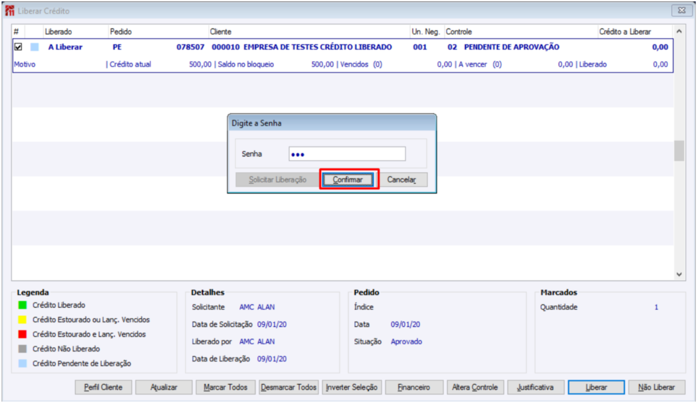Click the Liberado por value AMC ALAN
The width and height of the screenshot is (697, 402).
click(x=257, y=341)
